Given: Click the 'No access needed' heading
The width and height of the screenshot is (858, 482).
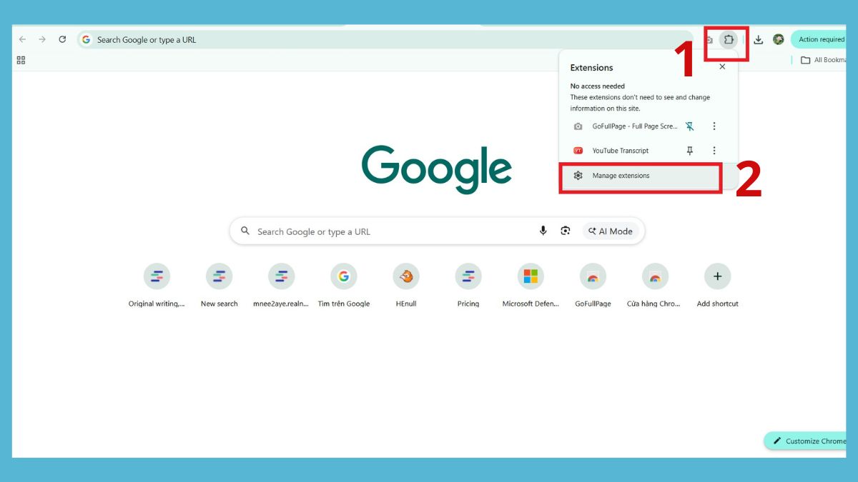Looking at the screenshot, I should pos(598,86).
